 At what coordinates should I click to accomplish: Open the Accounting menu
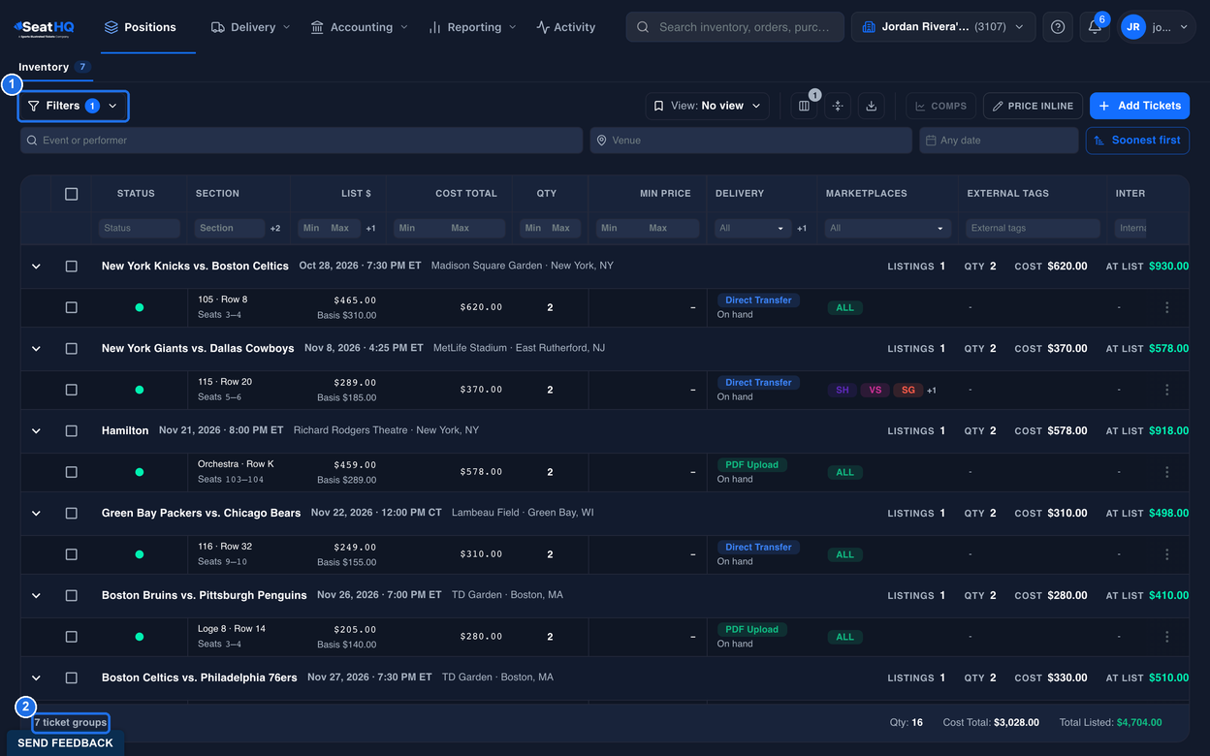359,27
